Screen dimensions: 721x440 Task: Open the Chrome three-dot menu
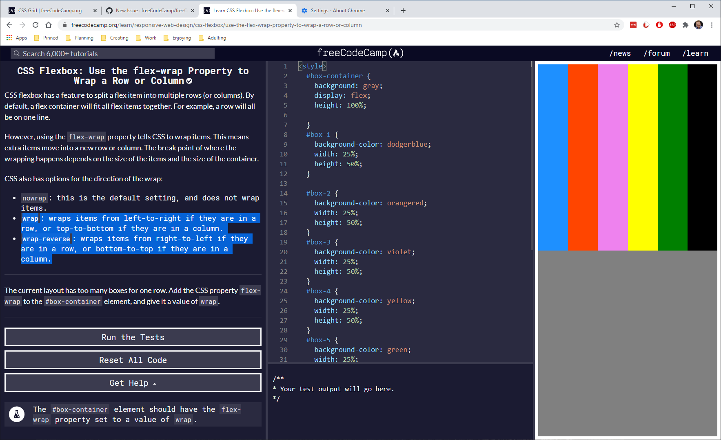[712, 25]
